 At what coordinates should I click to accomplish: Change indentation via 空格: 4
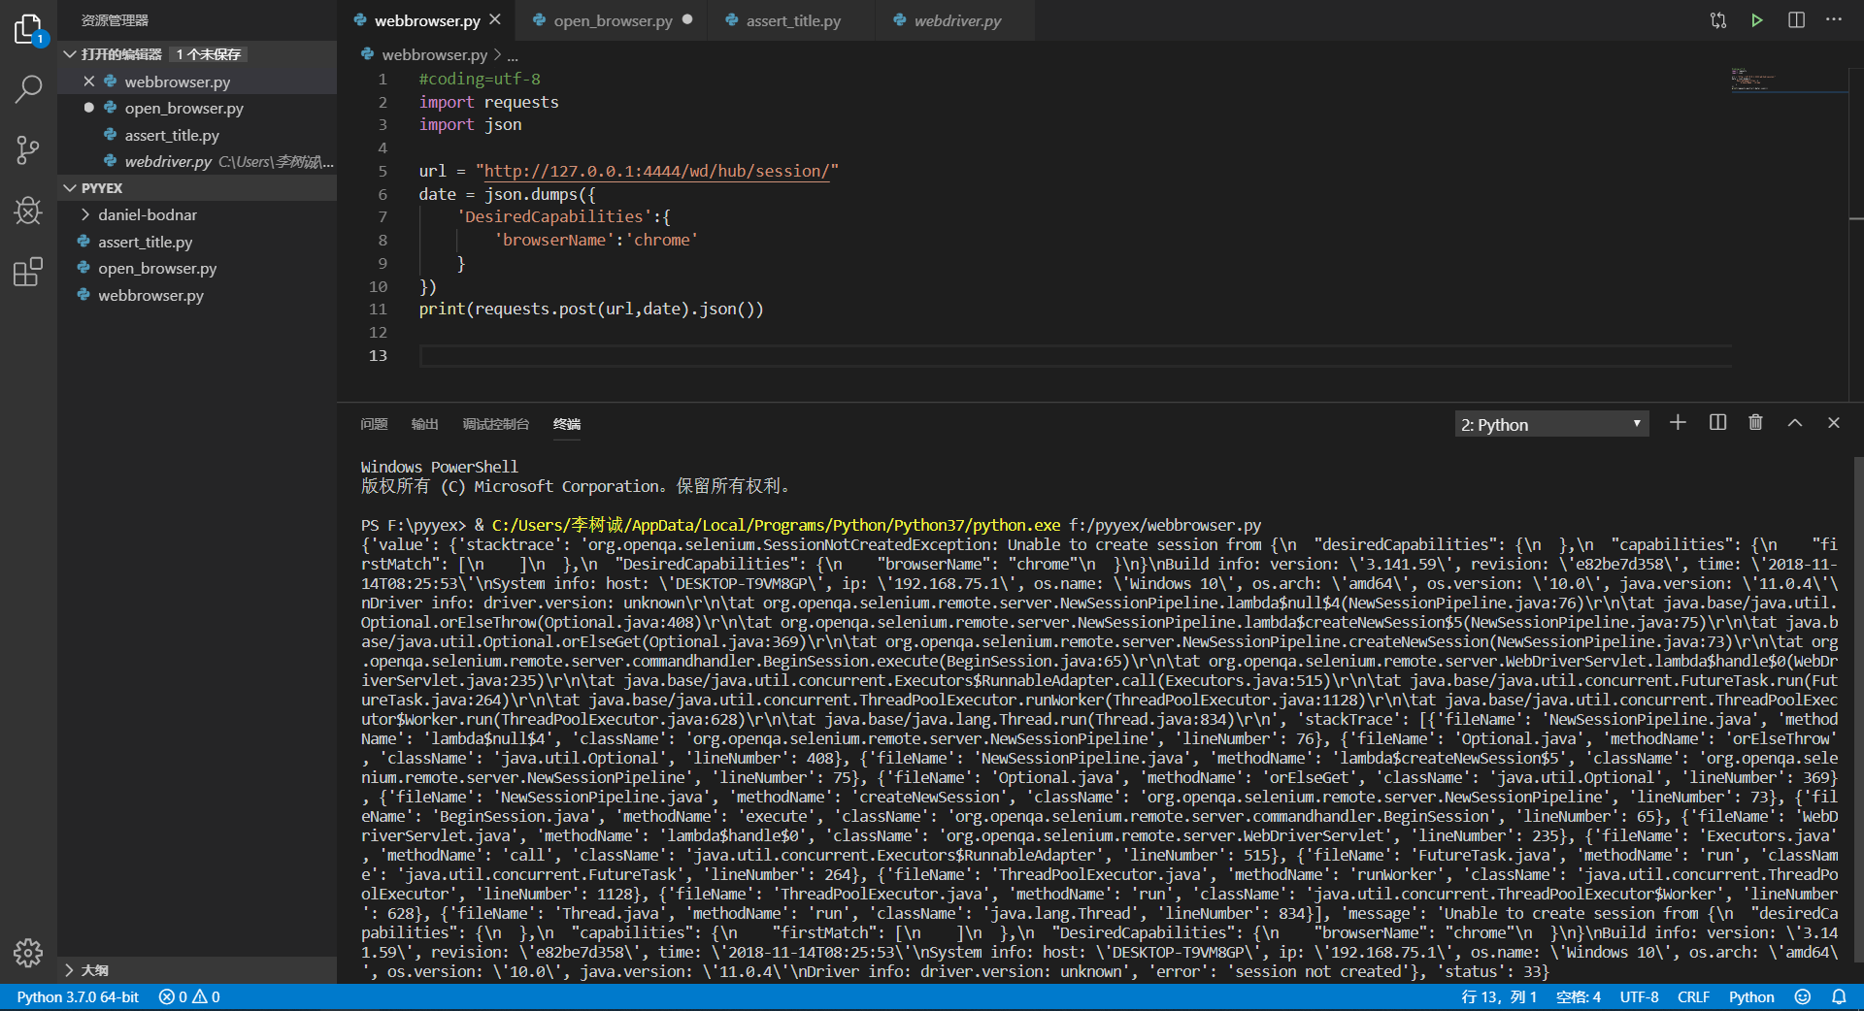pos(1578,996)
